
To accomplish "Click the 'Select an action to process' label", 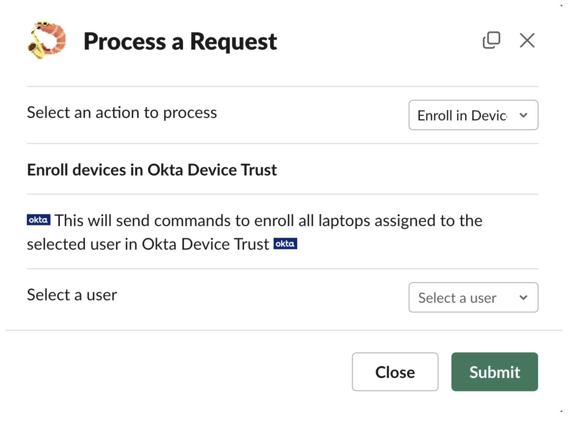I will point(122,112).
